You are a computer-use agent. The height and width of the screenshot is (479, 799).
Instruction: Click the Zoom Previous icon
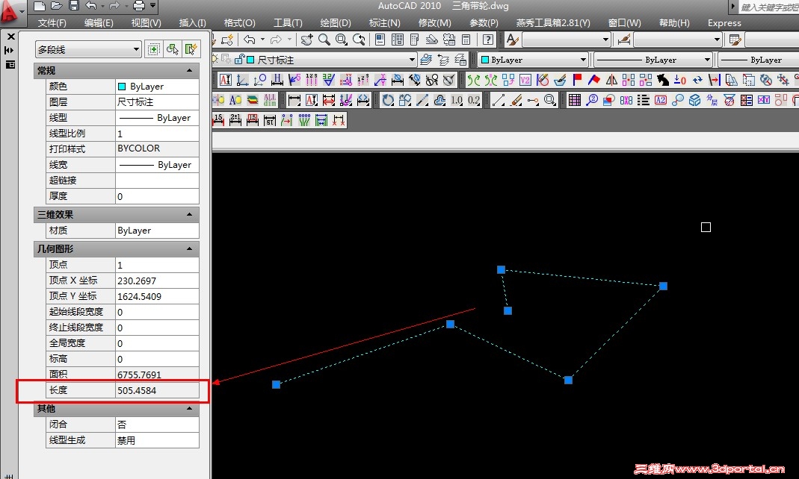pos(360,40)
